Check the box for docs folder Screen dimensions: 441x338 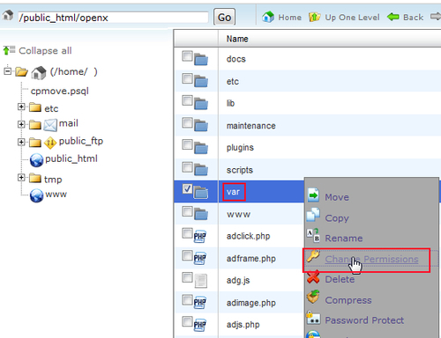click(187, 56)
